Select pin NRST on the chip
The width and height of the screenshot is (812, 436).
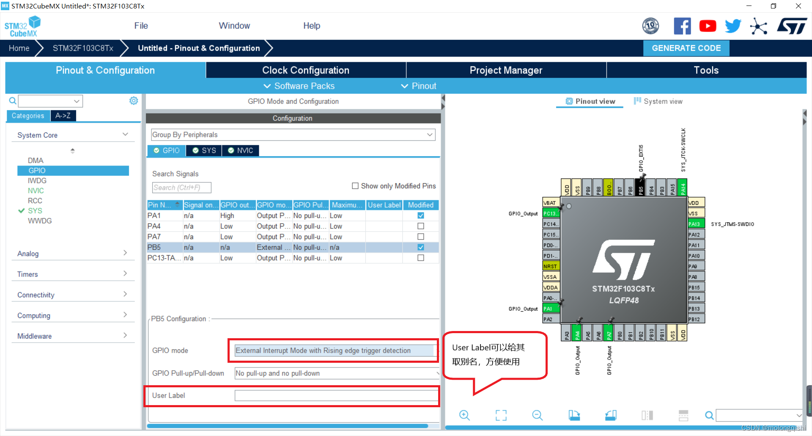(x=551, y=266)
